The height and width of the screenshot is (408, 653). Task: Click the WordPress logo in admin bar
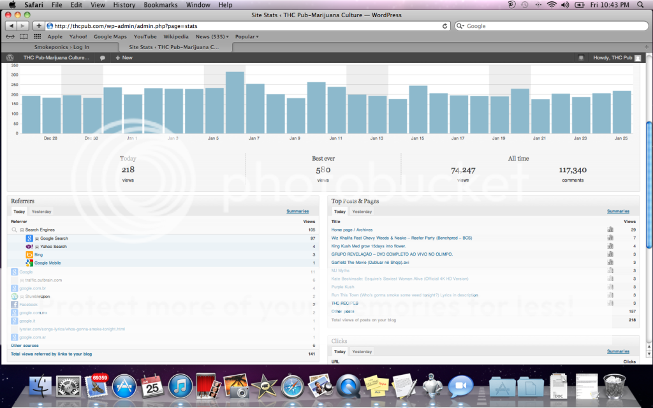[x=10, y=57]
